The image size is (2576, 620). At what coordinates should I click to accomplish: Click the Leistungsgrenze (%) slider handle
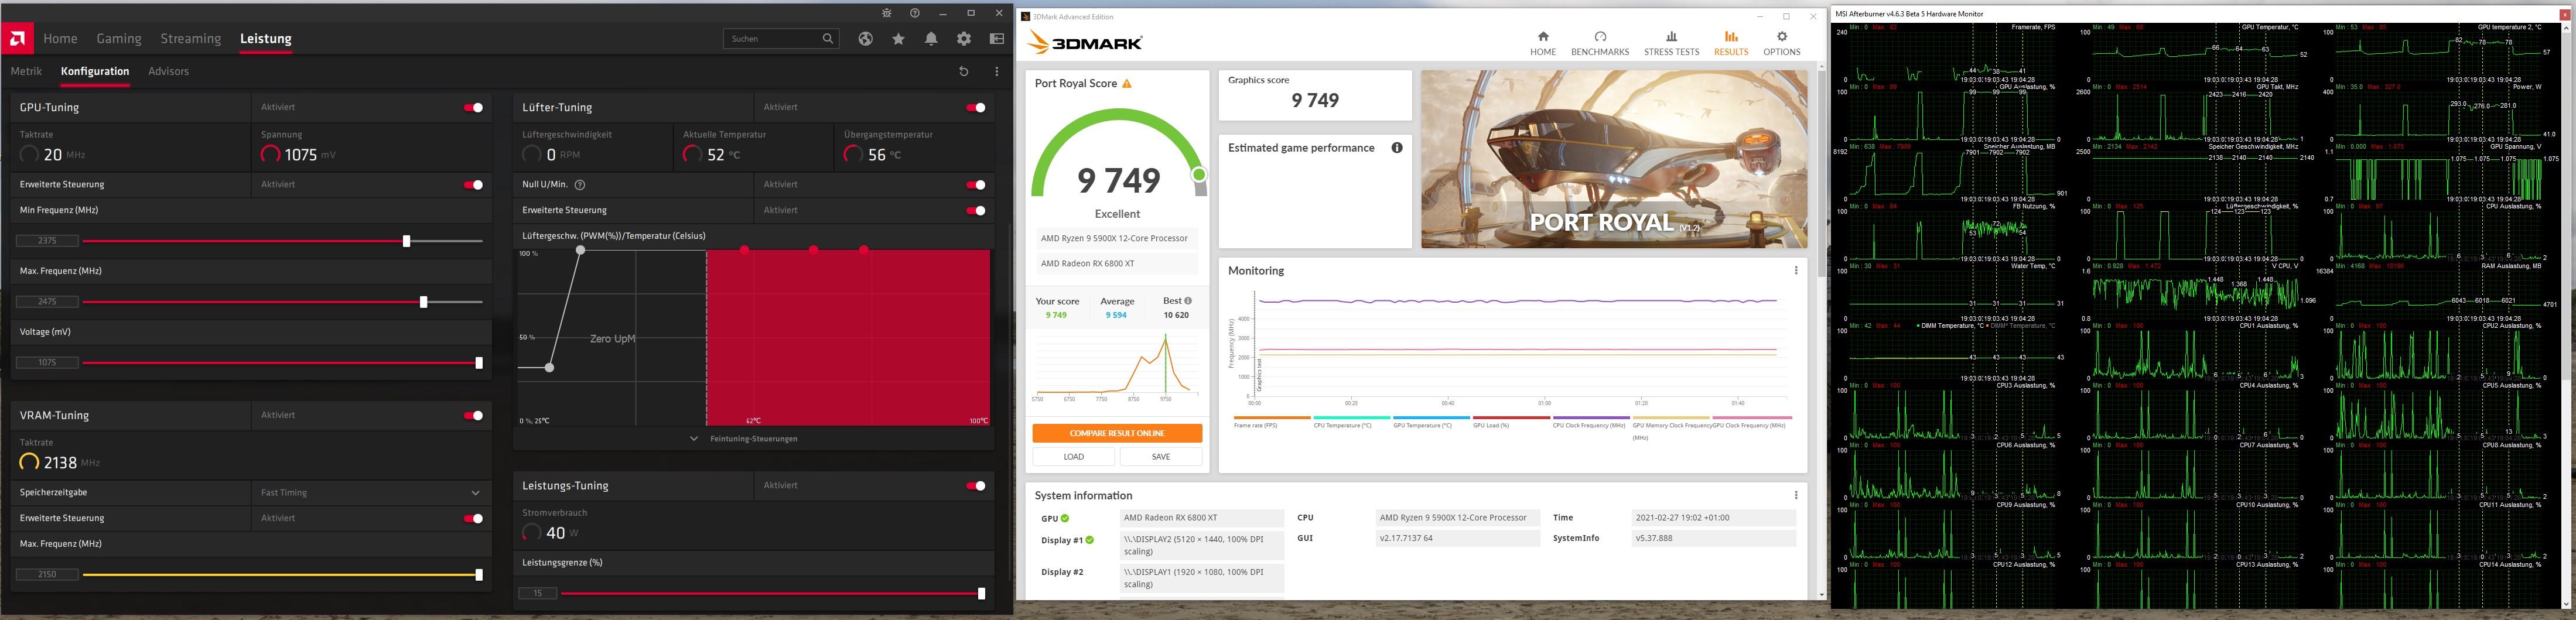[981, 594]
